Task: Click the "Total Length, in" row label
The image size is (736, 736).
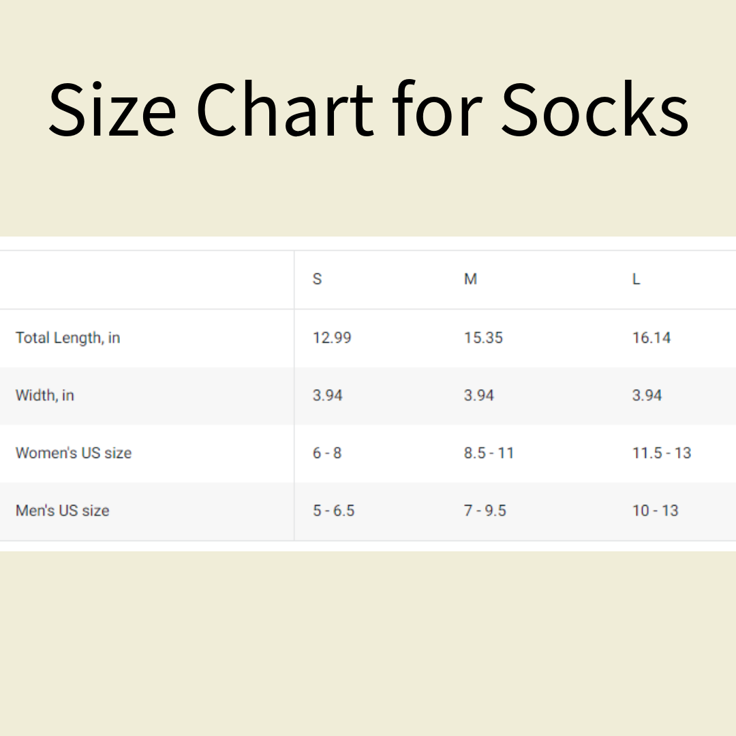Action: pos(68,337)
